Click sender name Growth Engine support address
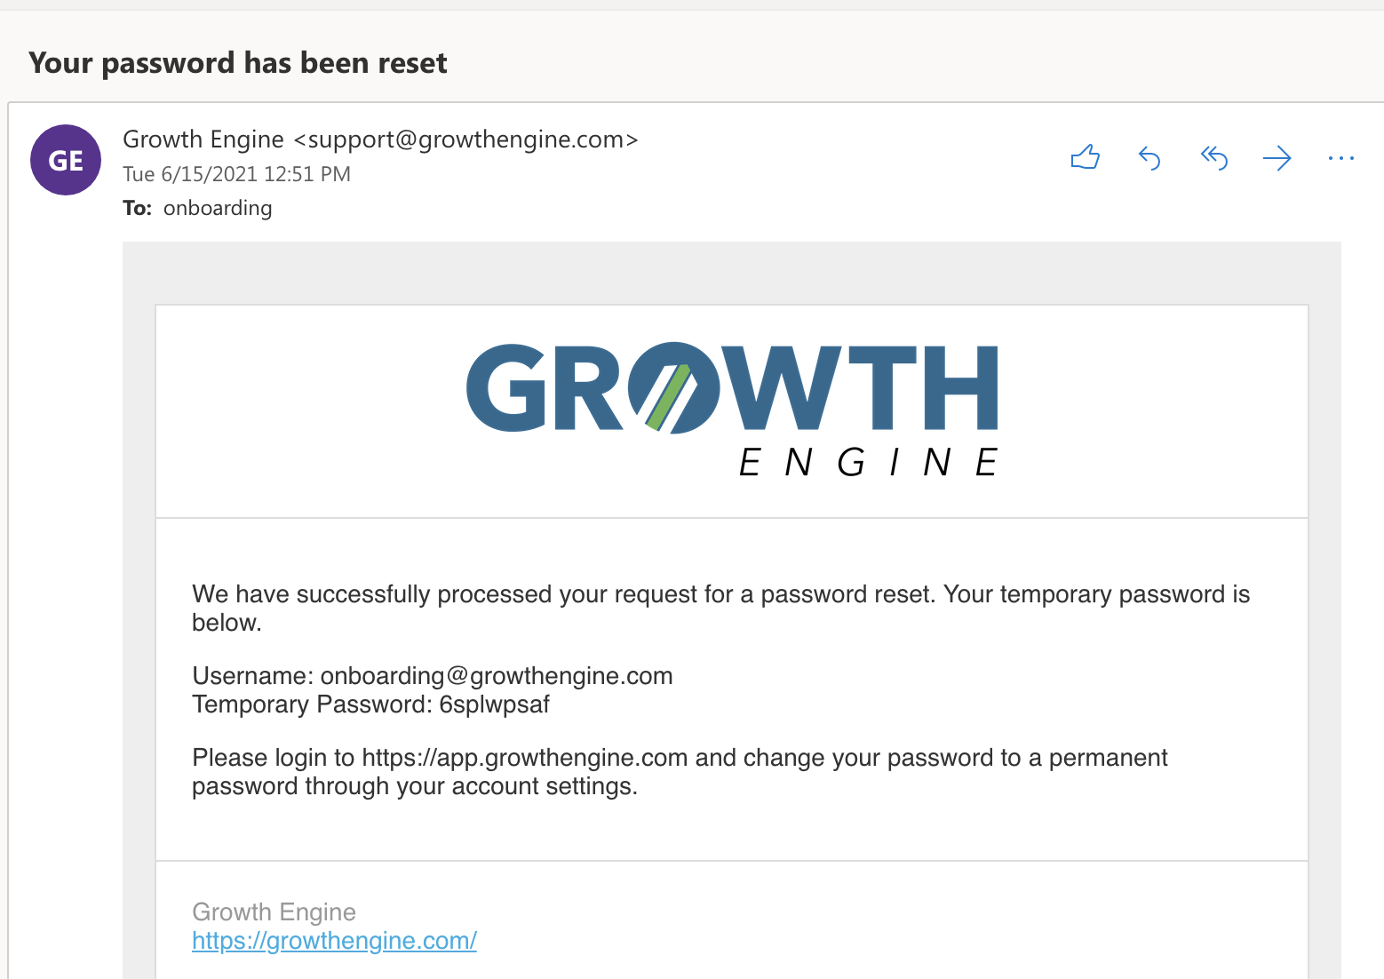The height and width of the screenshot is (979, 1384). (380, 139)
